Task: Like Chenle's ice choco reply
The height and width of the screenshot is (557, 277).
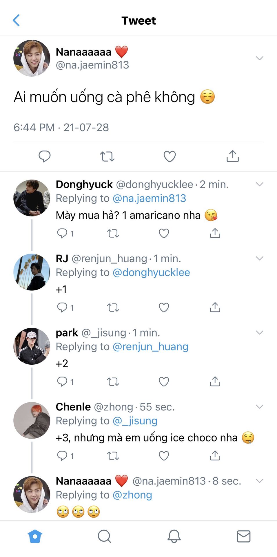Action: (x=164, y=456)
